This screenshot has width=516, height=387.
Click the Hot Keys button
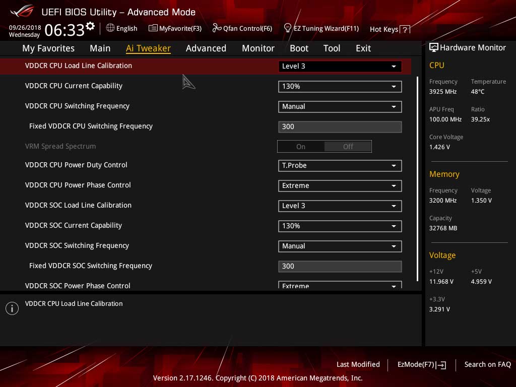390,30
